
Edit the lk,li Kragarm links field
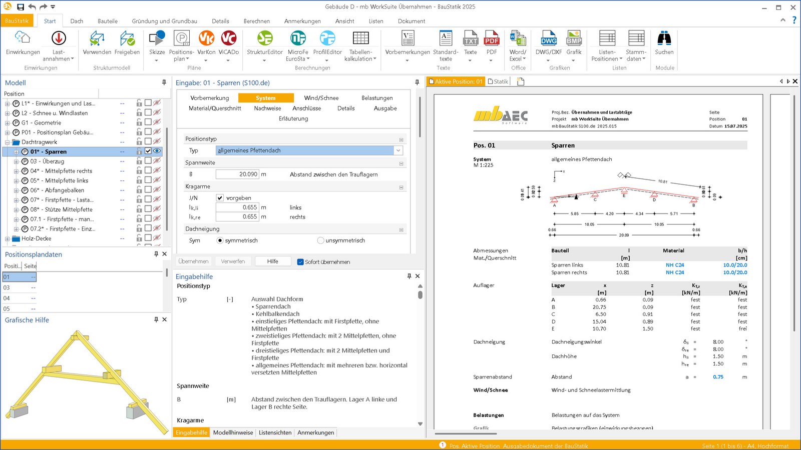point(237,207)
